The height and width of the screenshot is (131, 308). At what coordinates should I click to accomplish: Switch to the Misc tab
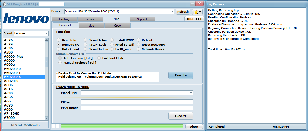click(116, 19)
